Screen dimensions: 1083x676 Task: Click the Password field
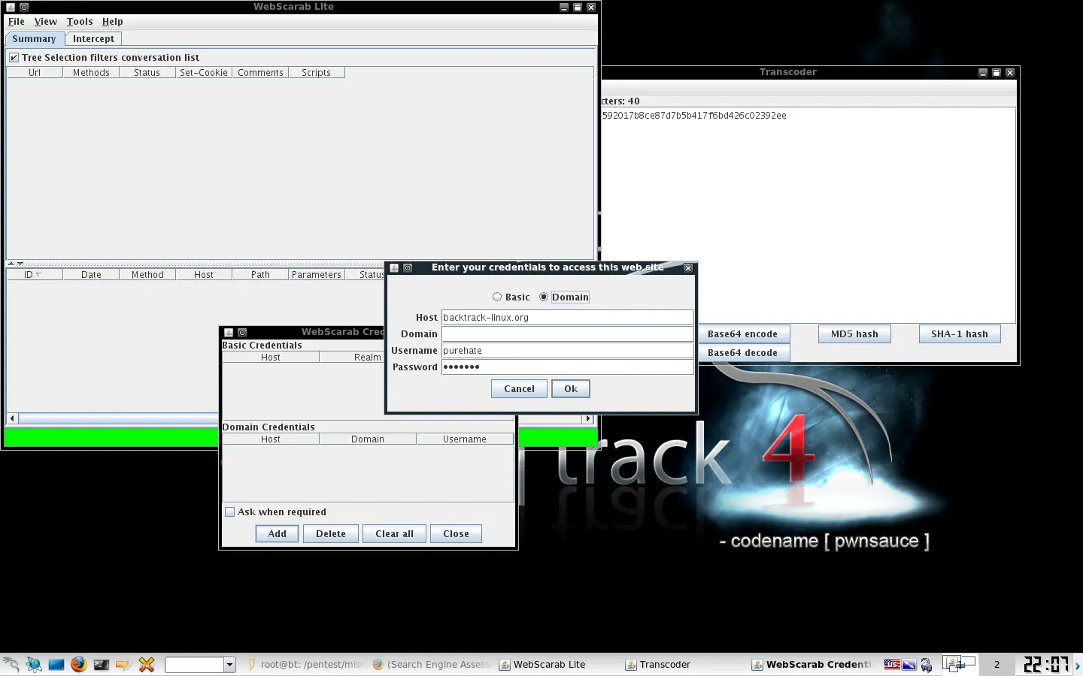(x=567, y=367)
